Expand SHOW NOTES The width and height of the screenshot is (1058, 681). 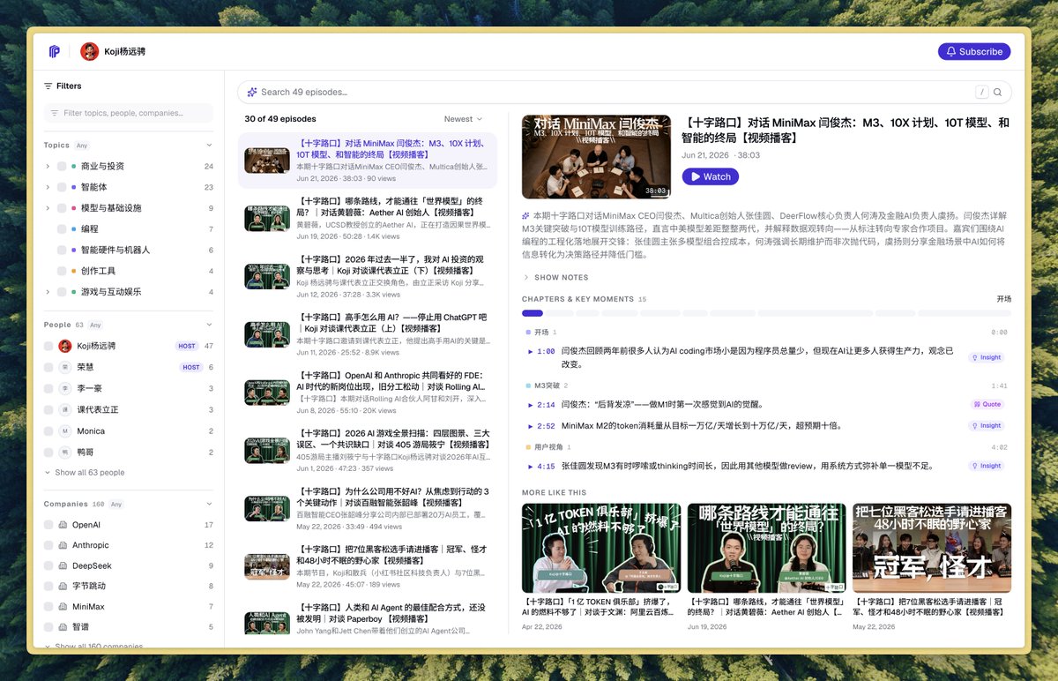point(555,277)
